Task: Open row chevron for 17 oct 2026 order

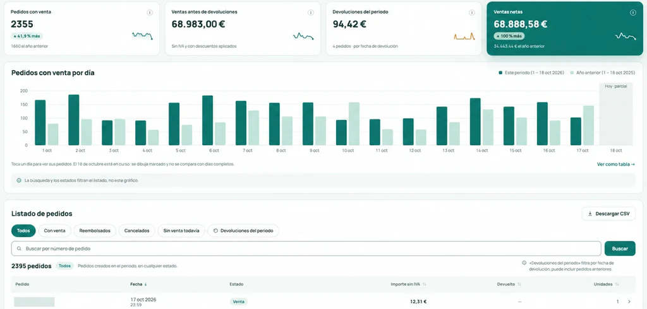Action: coord(629,301)
